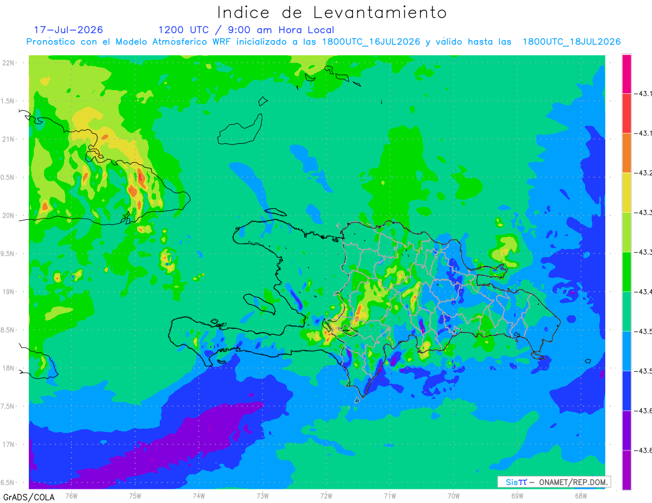Screen dimensions: 652x503
Task: Click the "21N" latitude label
Action: click(9, 139)
